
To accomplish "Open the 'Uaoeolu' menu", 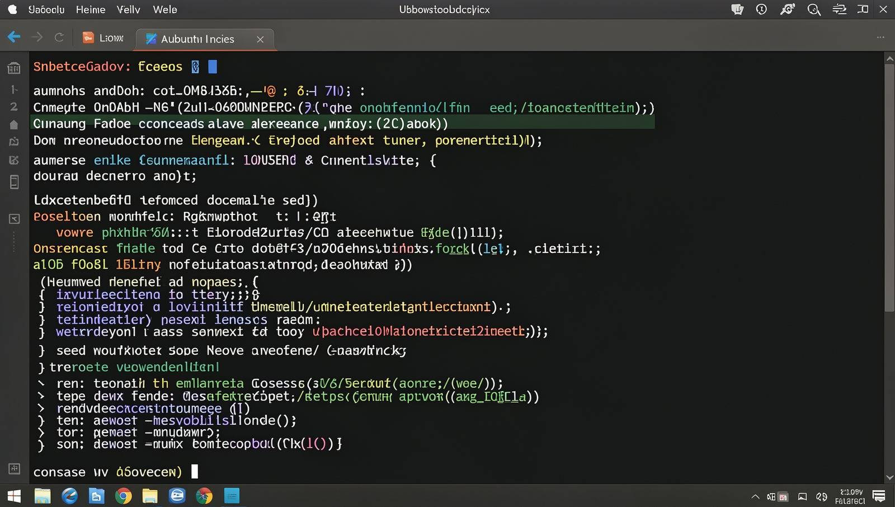I will (x=46, y=10).
